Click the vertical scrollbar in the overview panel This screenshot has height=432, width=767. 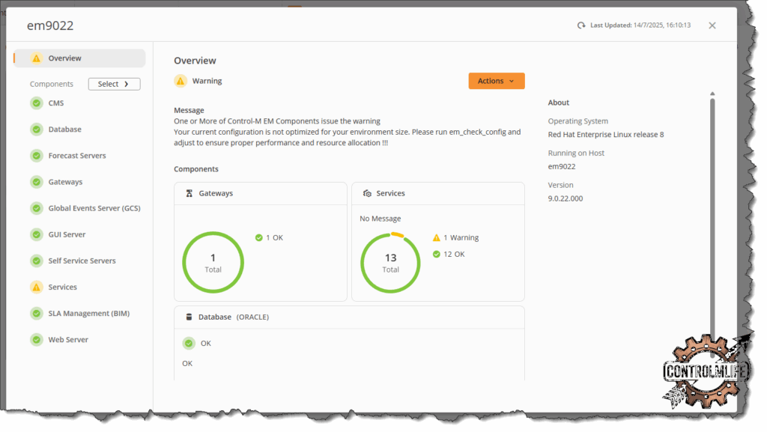pos(712,225)
